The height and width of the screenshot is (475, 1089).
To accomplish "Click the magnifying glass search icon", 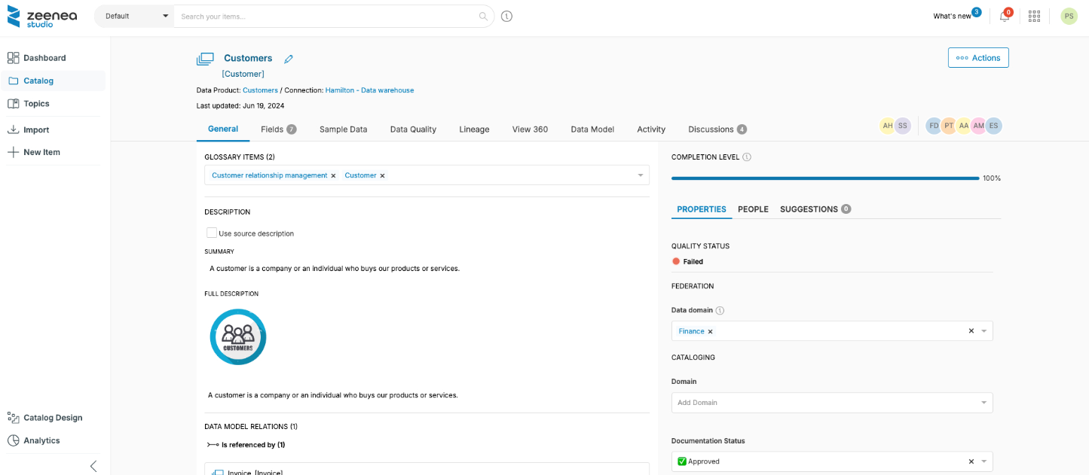I will pyautogui.click(x=483, y=16).
